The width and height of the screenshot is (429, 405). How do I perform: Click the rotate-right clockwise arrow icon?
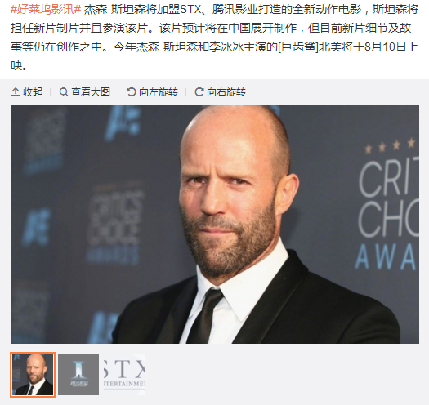[199, 92]
